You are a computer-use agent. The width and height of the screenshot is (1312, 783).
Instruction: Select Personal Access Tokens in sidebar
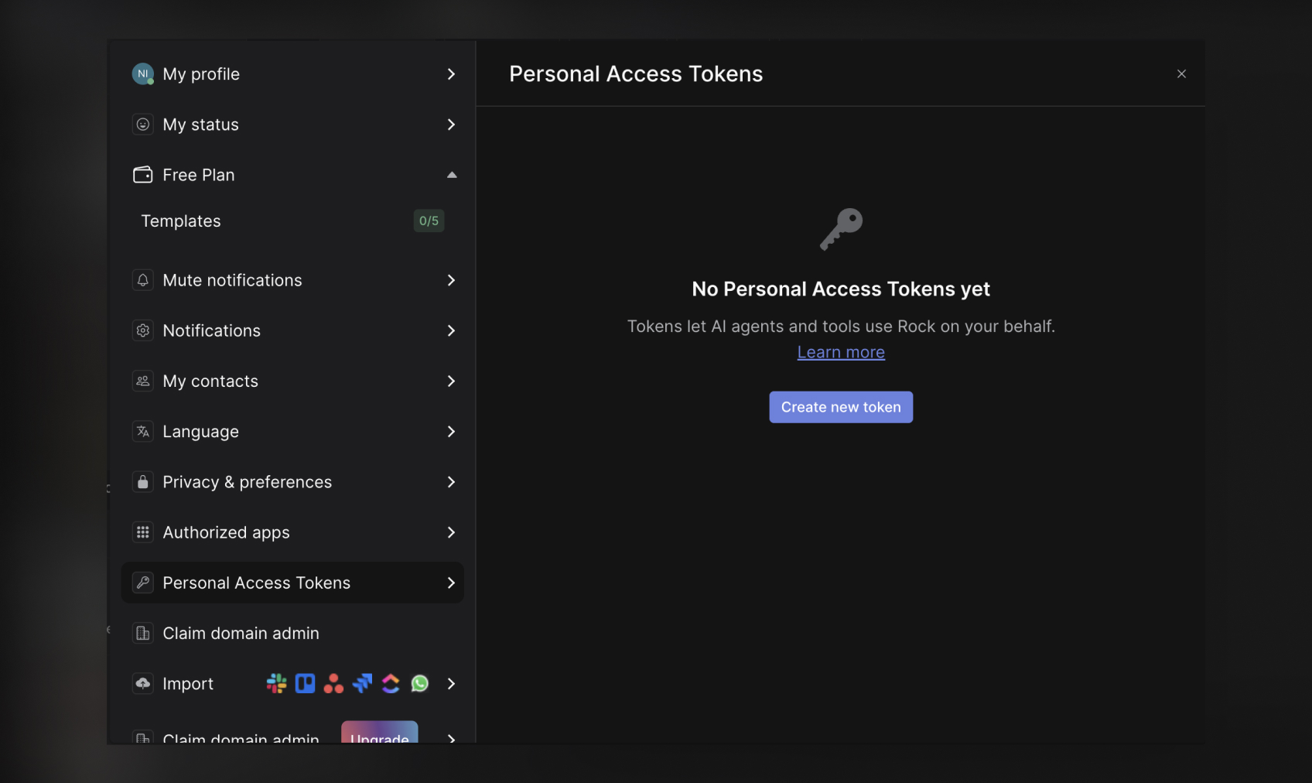tap(292, 583)
